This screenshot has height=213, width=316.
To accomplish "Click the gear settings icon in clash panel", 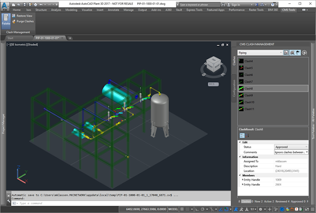I will (x=305, y=52).
